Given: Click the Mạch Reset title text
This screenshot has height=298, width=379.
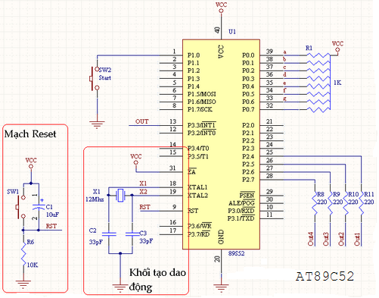Looking at the screenshot, I should [x=30, y=134].
